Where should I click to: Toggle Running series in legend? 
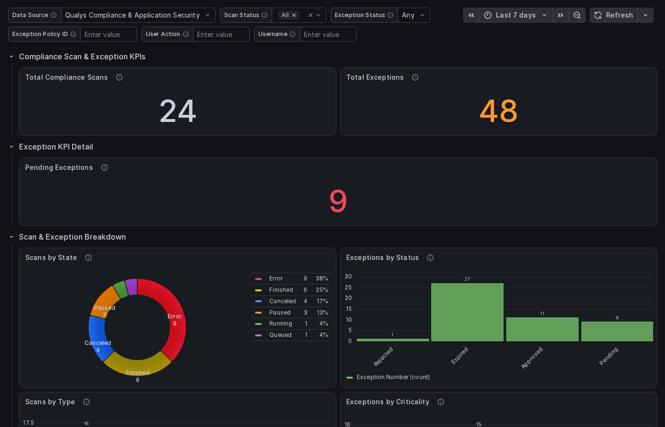[x=280, y=324]
